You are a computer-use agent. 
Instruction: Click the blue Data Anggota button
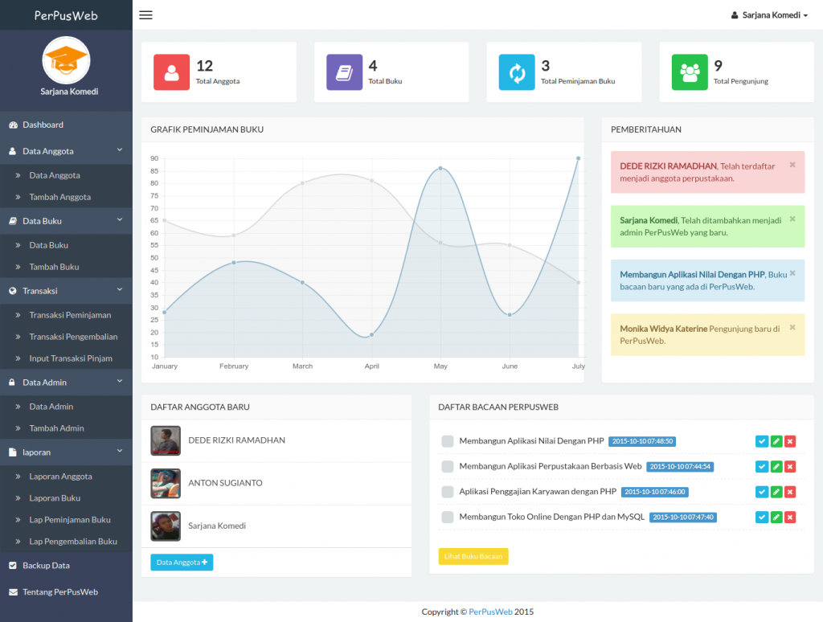pos(182,563)
